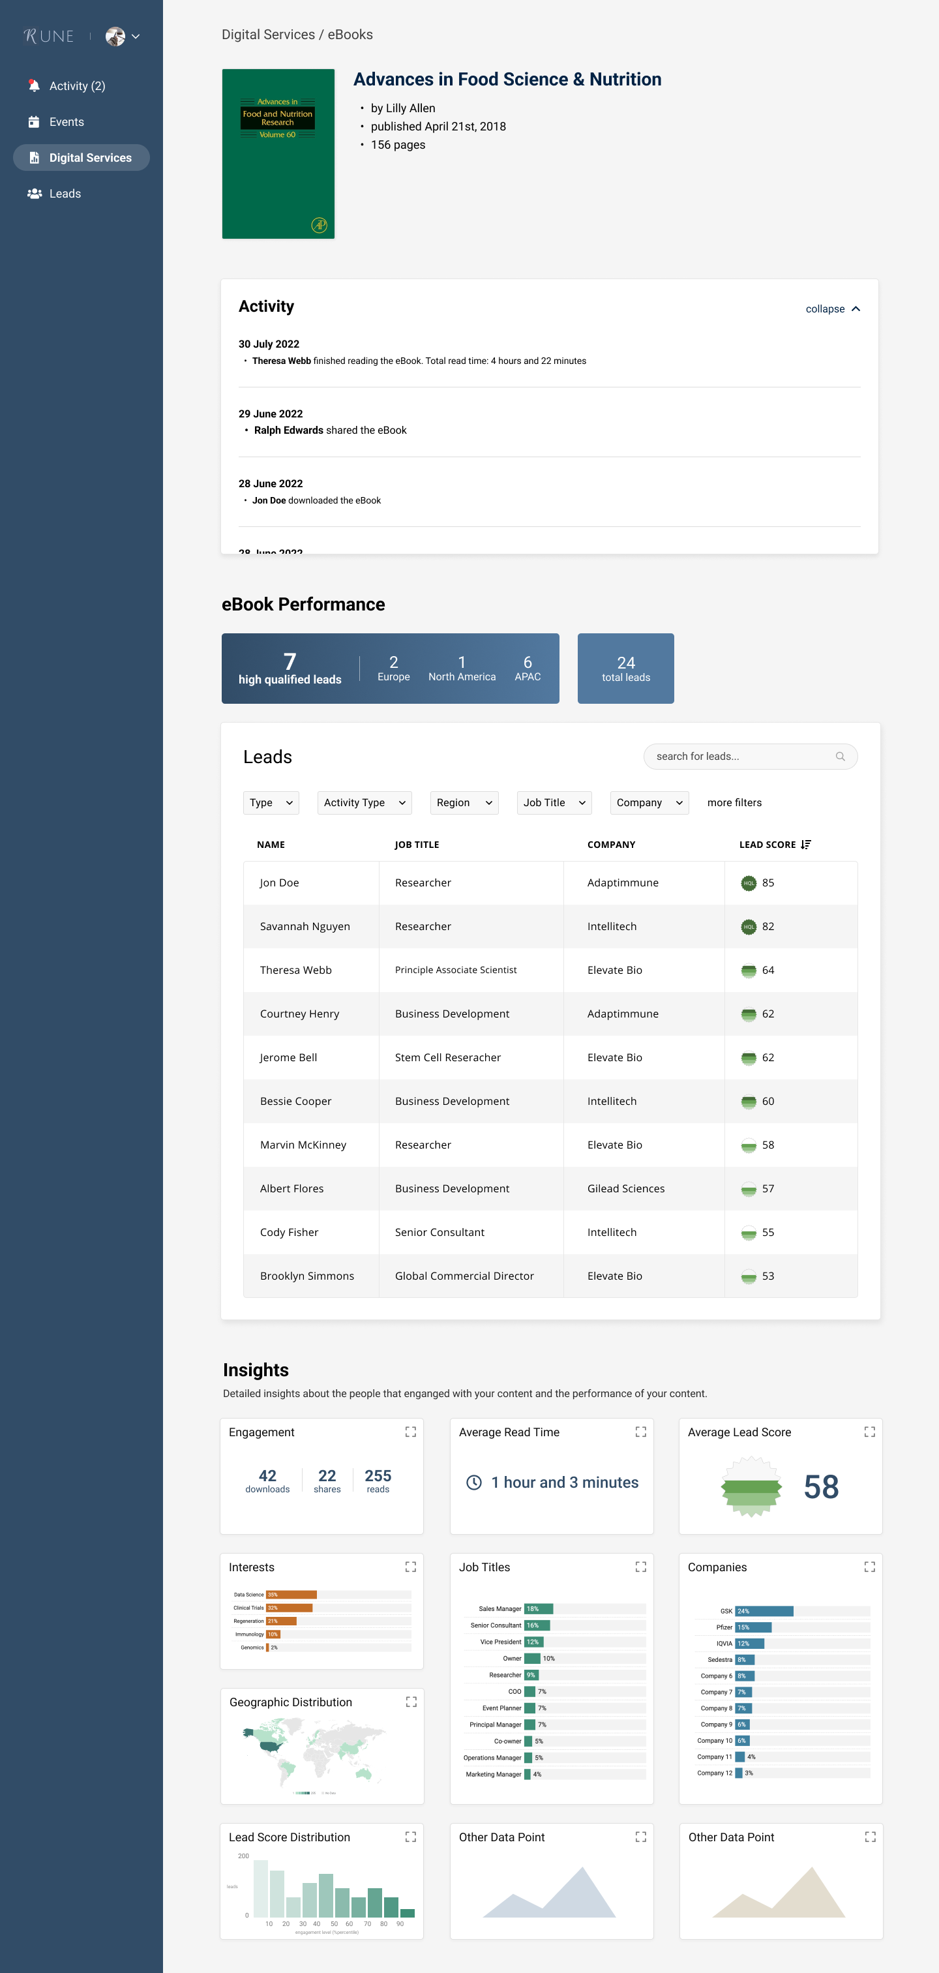
Task: Open the user avatar menu
Action: point(123,36)
